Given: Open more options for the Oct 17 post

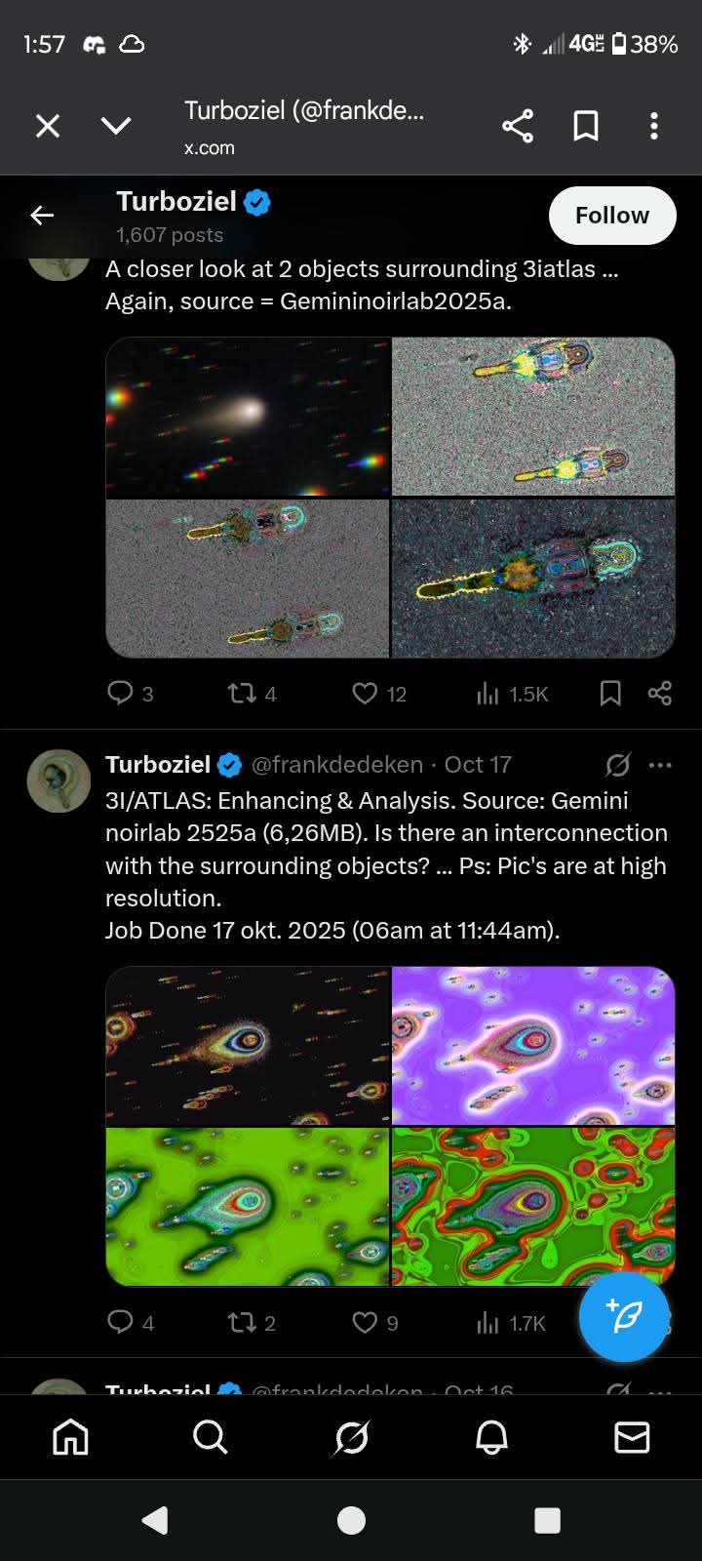Looking at the screenshot, I should point(660,765).
